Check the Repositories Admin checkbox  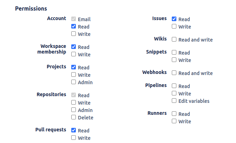(x=73, y=110)
